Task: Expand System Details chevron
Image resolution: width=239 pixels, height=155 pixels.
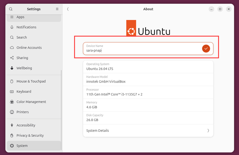Action: 208,131
